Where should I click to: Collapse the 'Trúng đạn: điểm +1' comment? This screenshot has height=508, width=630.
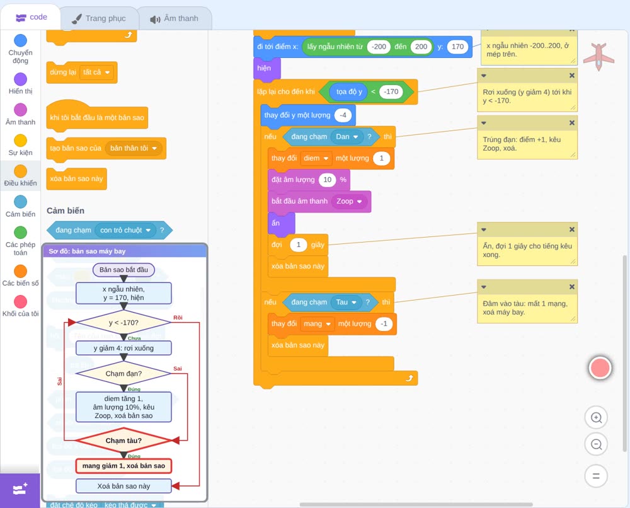tap(484, 123)
